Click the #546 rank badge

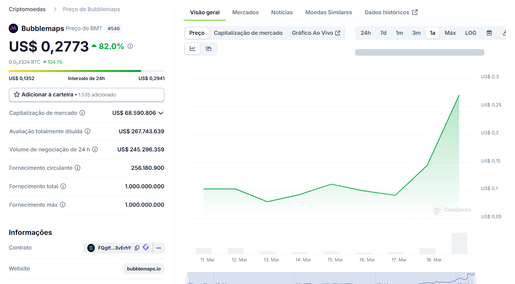114,29
